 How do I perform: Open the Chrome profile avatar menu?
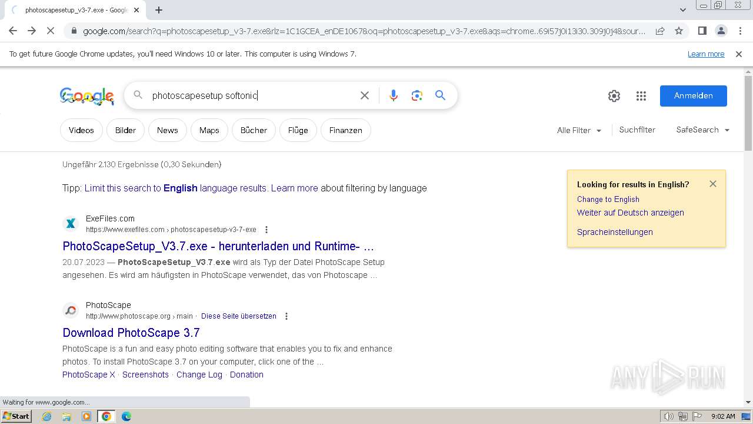721,31
